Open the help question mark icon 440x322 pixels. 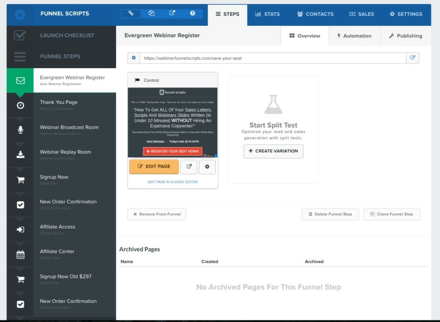(x=192, y=13)
